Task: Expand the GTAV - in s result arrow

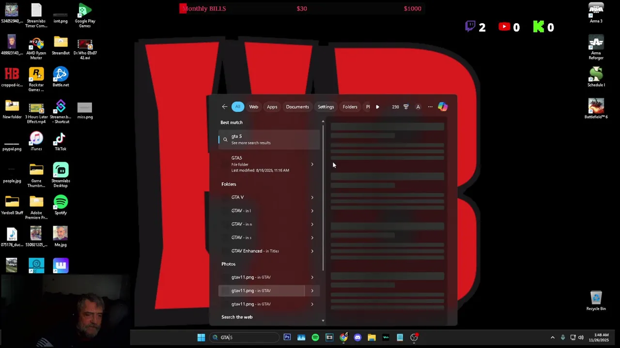Action: click(x=312, y=238)
